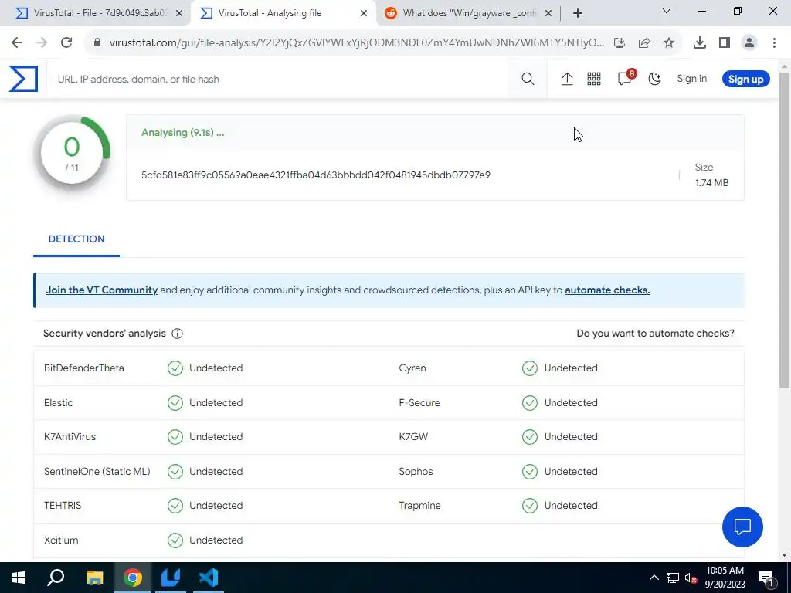
Task: Click info icon beside Security vendors' analysis
Action: point(177,334)
